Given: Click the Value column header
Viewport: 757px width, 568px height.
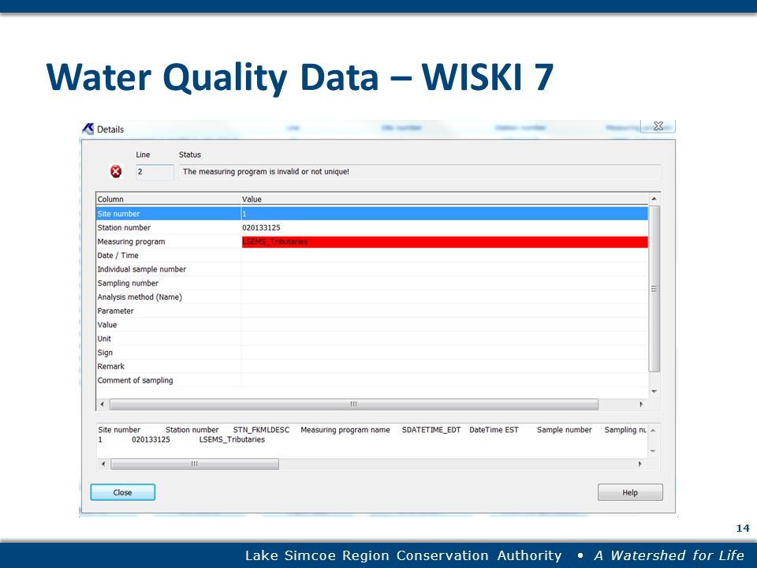Looking at the screenshot, I should [x=444, y=199].
